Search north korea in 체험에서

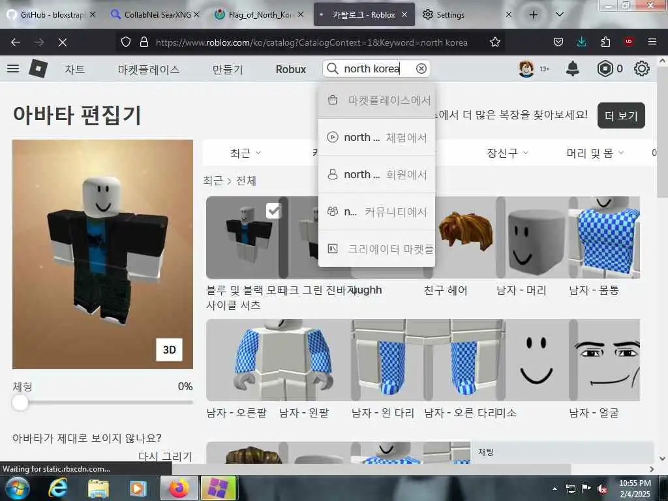(376, 137)
